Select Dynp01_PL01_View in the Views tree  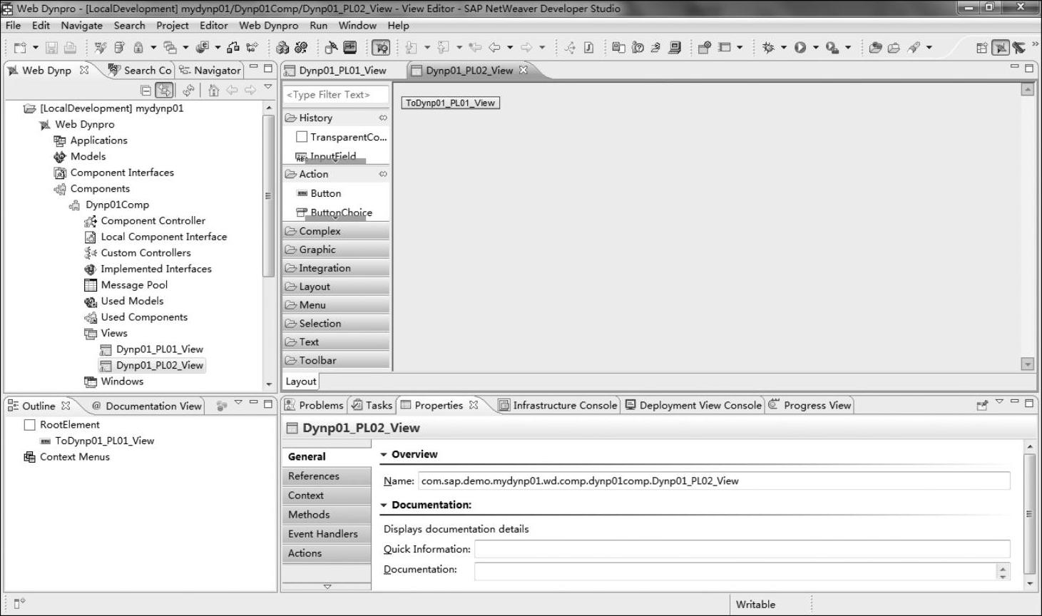159,349
